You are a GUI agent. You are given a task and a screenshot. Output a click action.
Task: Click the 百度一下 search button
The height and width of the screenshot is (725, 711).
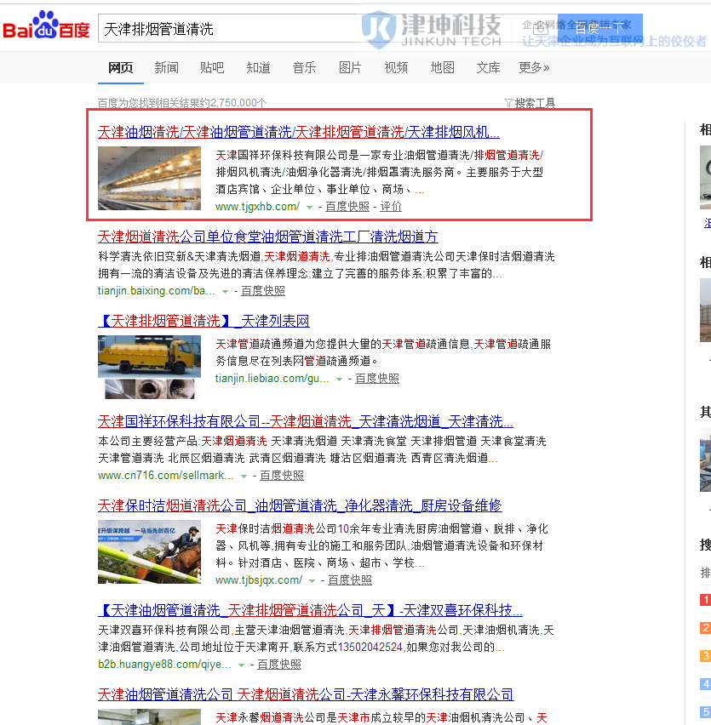coord(599,29)
